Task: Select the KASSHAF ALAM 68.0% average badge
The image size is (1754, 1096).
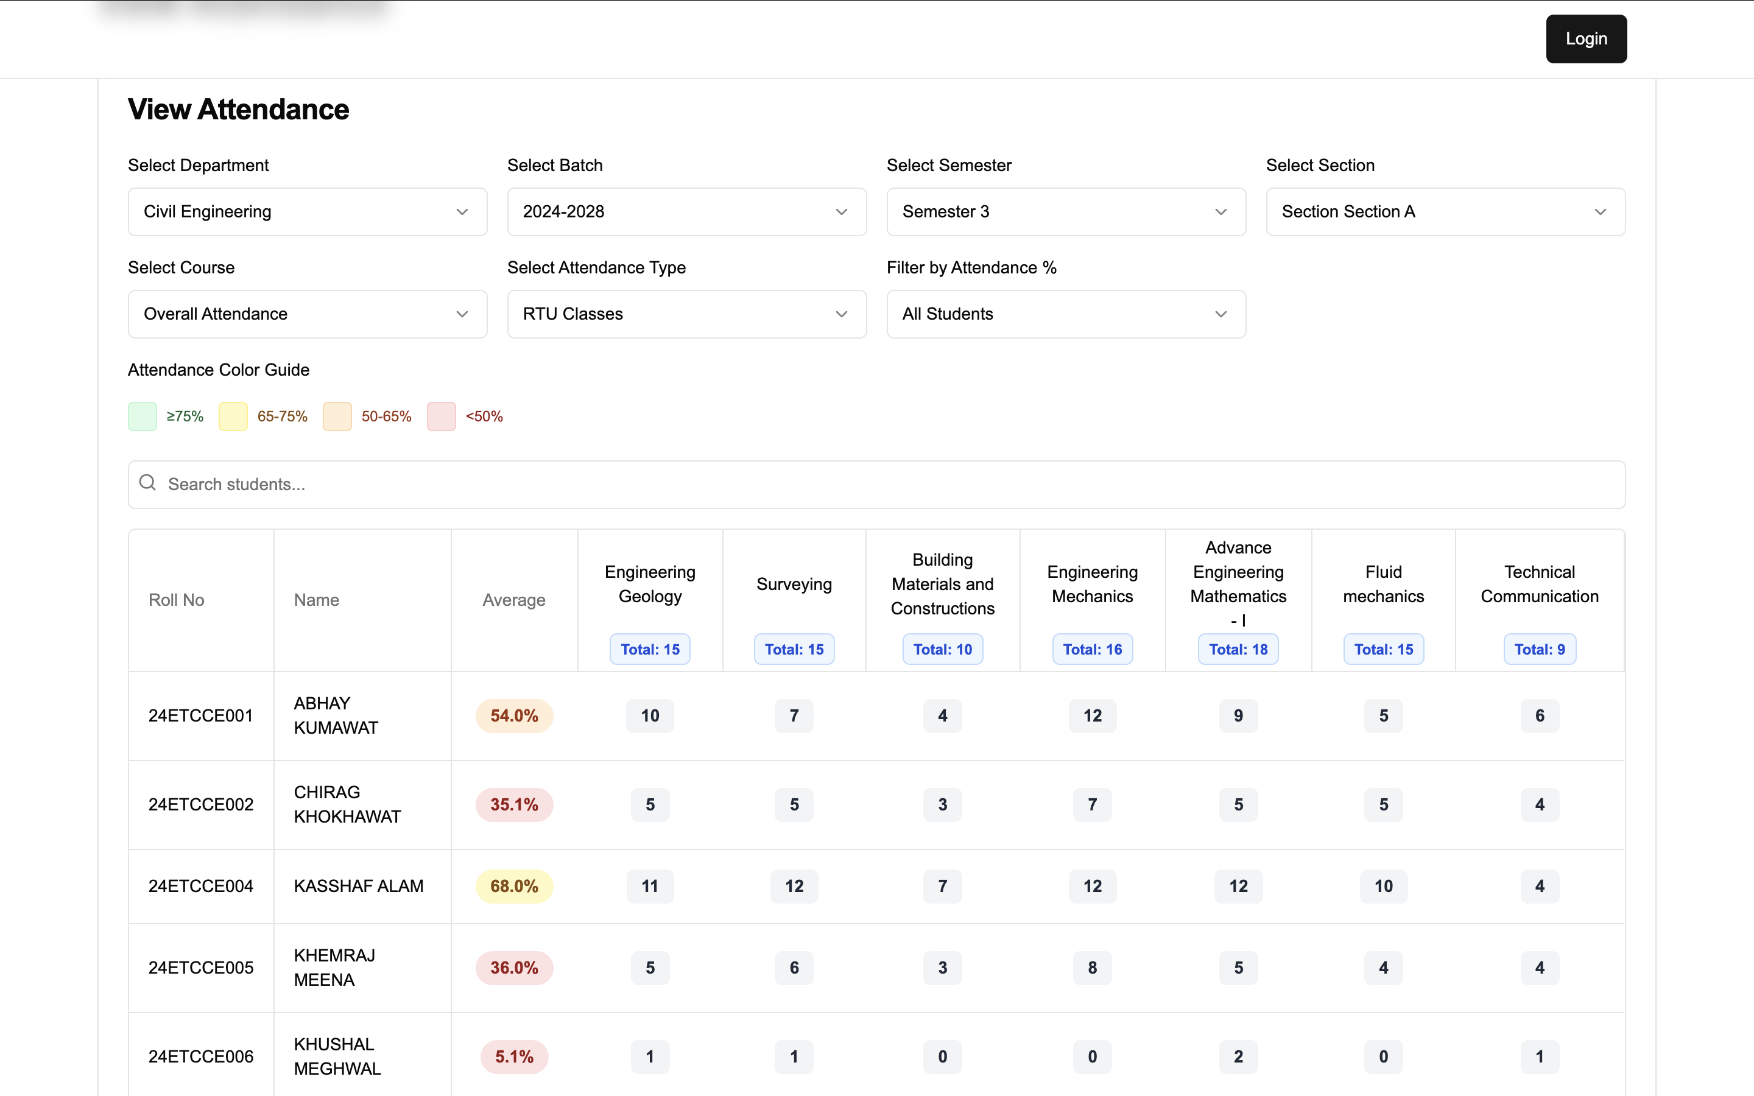Action: coord(514,886)
